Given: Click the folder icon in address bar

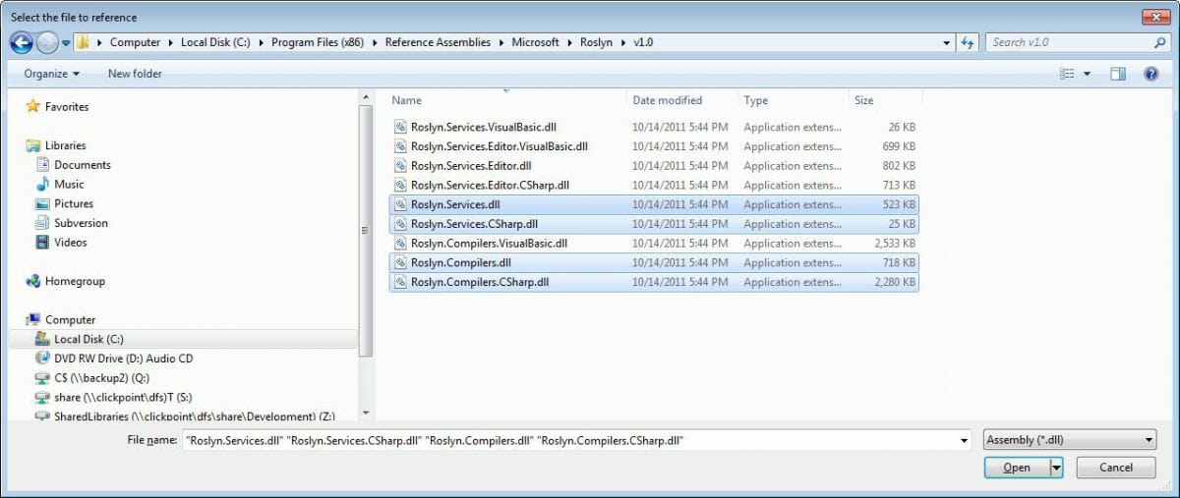Looking at the screenshot, I should coord(85,42).
